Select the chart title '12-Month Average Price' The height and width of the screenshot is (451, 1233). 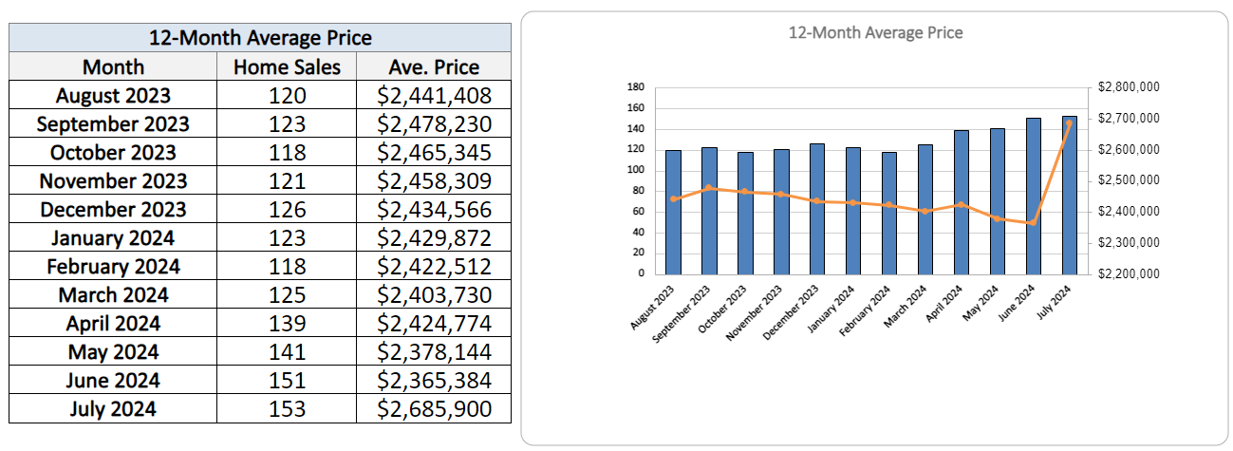pos(875,32)
